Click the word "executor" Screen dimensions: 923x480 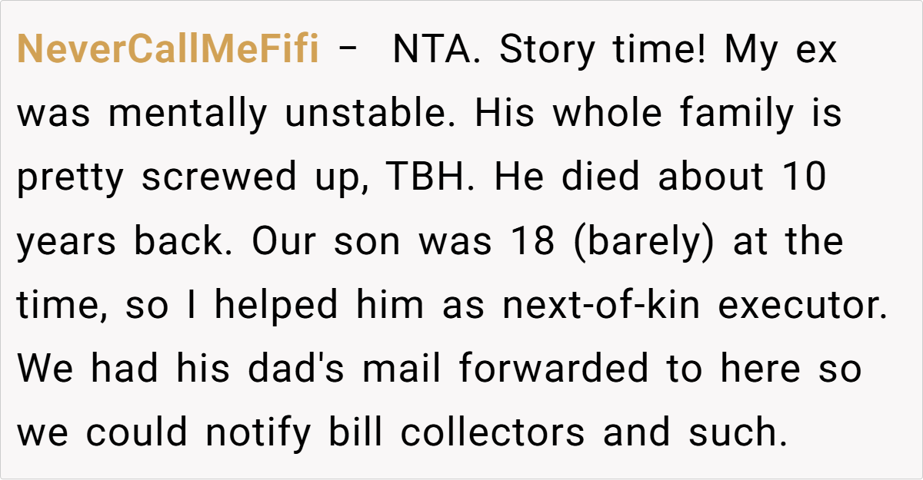[798, 306]
